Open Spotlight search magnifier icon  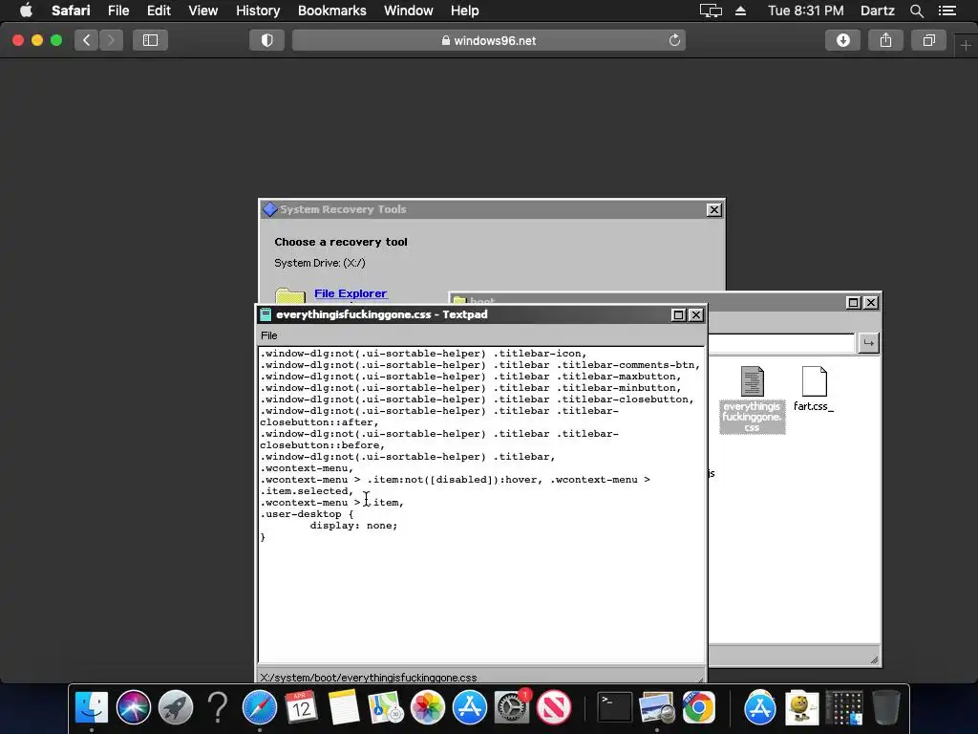(916, 11)
